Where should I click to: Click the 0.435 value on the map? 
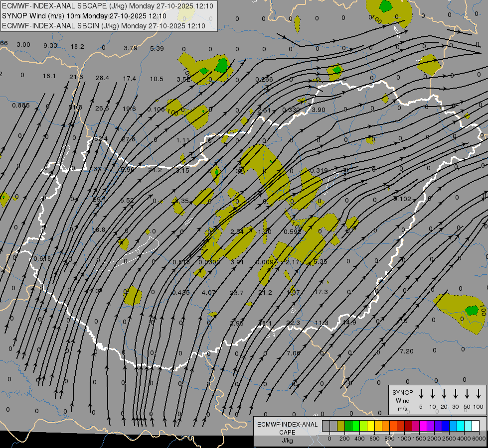181,293
